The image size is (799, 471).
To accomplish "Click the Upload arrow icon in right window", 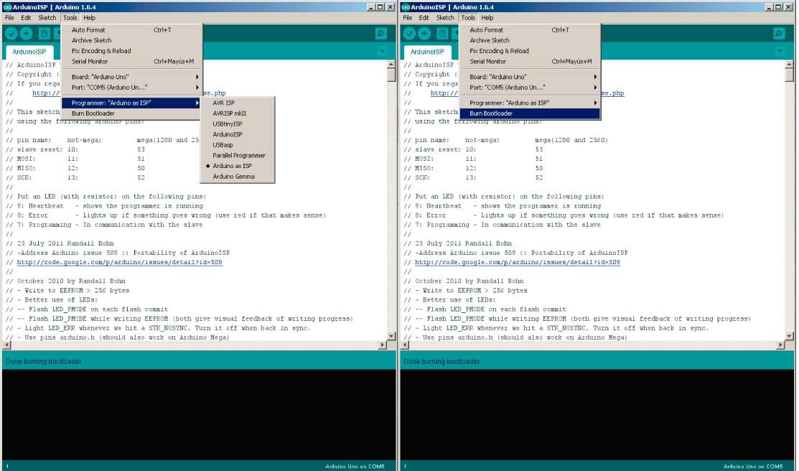I will 424,34.
